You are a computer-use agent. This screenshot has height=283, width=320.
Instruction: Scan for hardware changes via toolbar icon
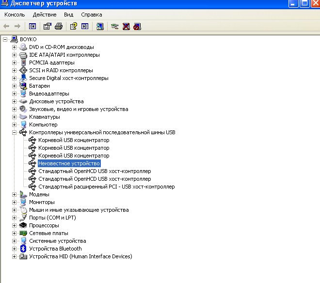(x=100, y=26)
